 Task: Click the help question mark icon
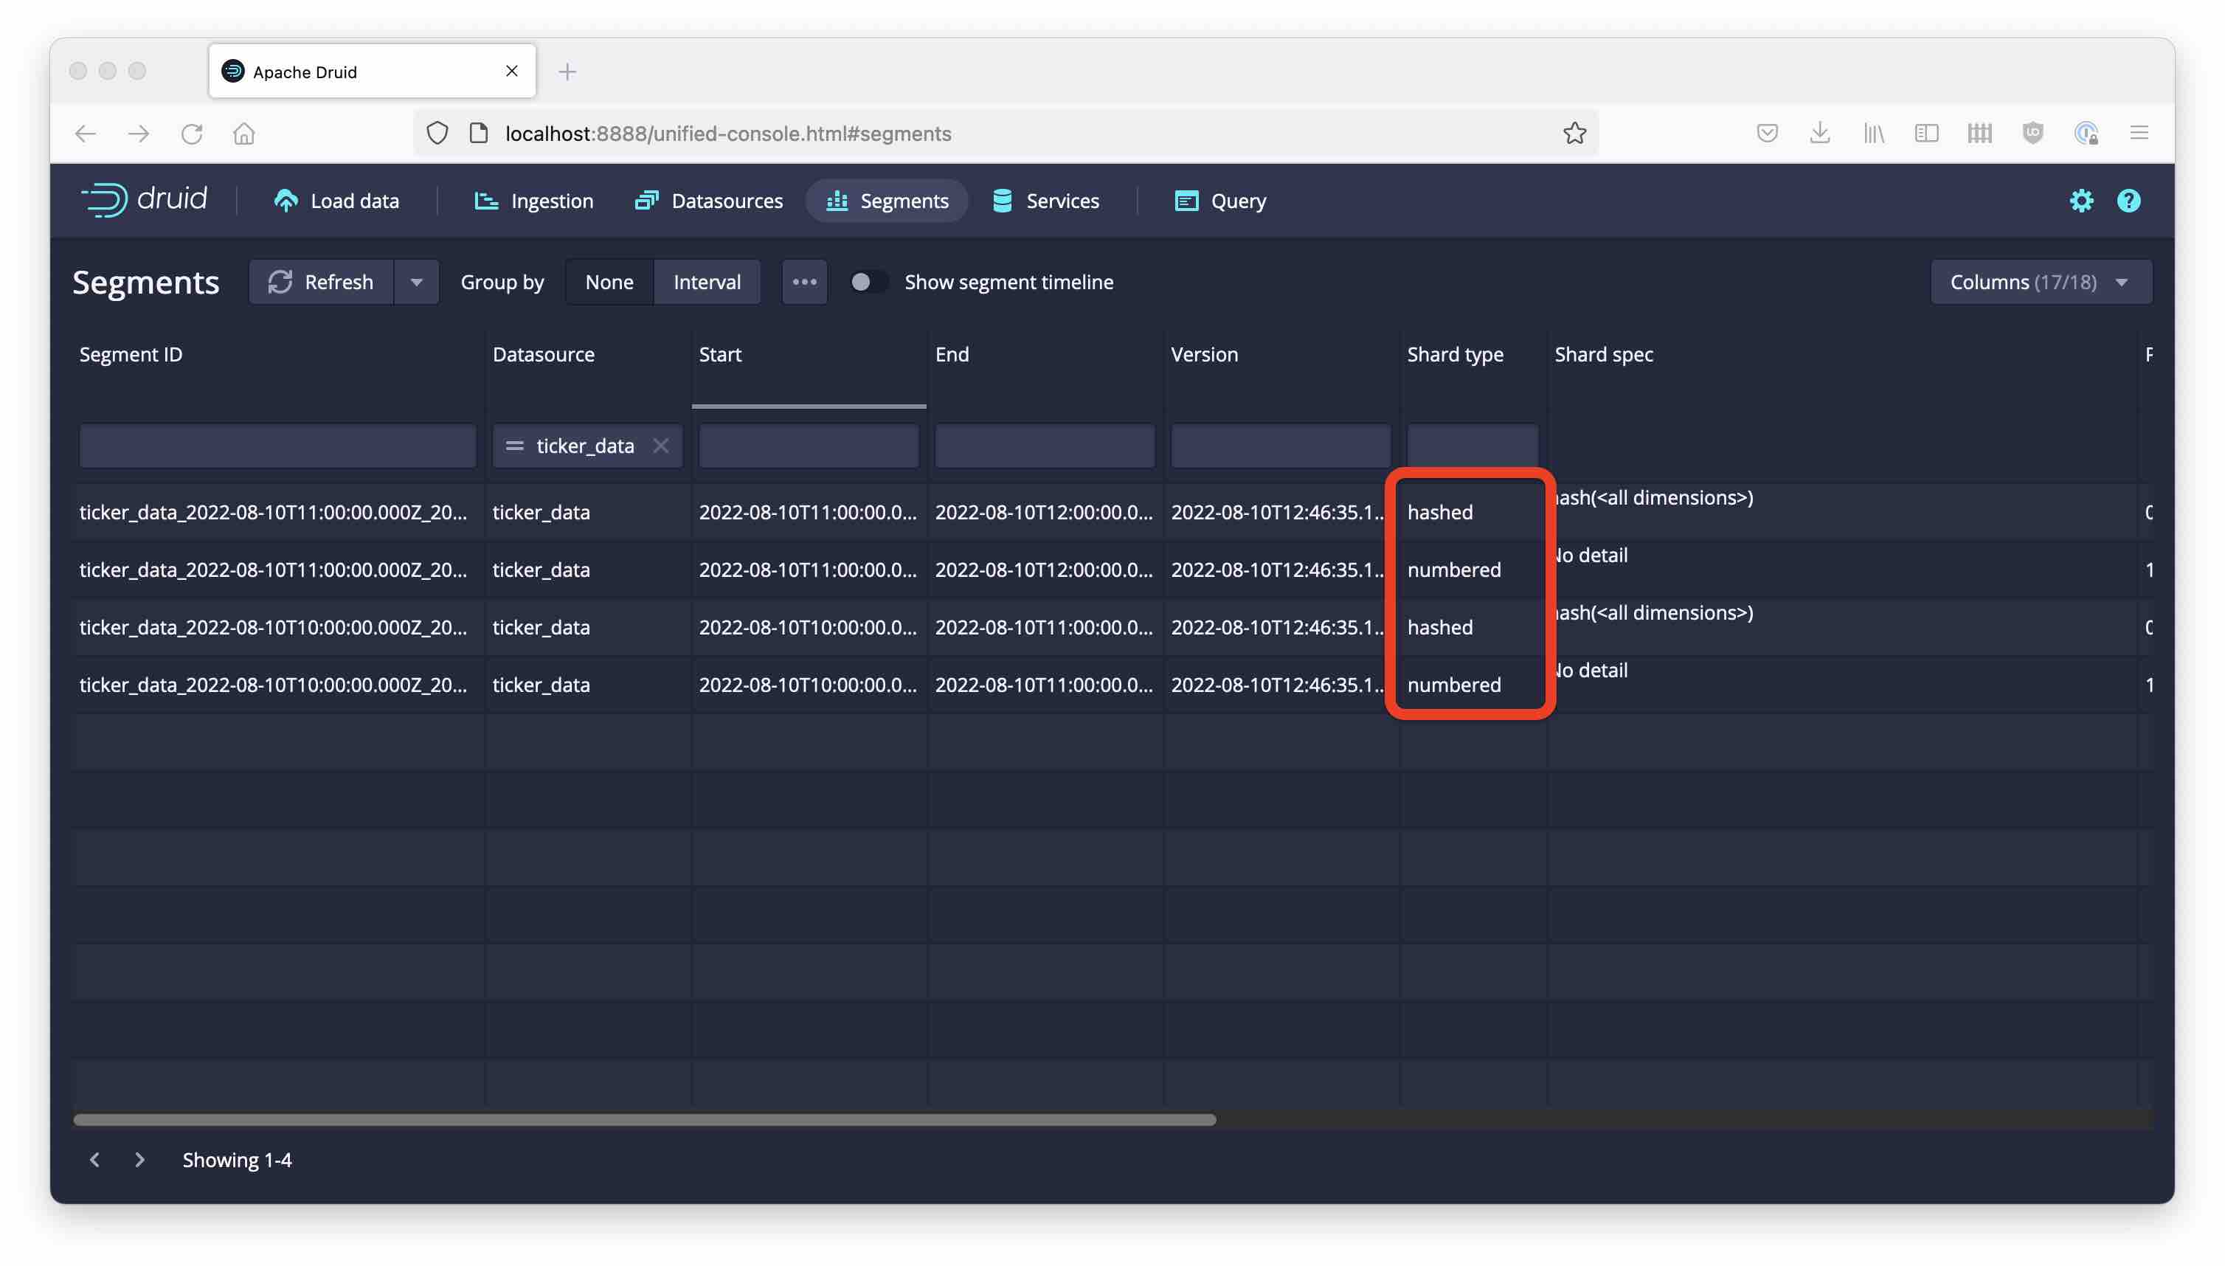point(2128,201)
